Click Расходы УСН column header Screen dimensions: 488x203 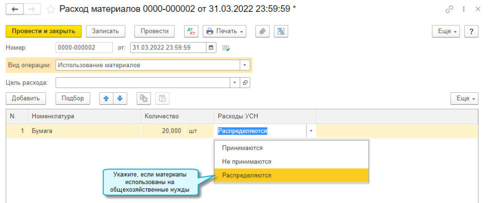click(x=265, y=116)
